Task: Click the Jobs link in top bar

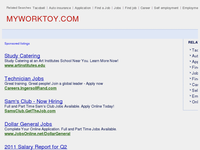Action: click(117, 8)
